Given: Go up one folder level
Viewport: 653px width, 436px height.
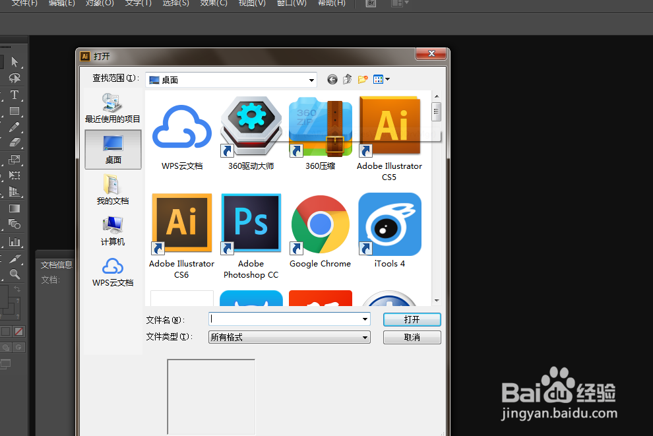Looking at the screenshot, I should (x=348, y=79).
